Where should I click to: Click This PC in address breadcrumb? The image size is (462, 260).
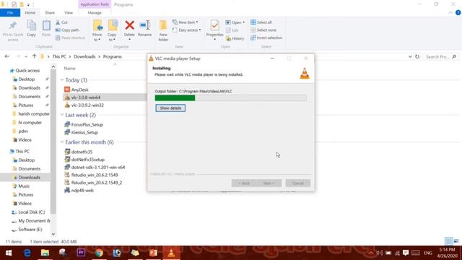(59, 56)
